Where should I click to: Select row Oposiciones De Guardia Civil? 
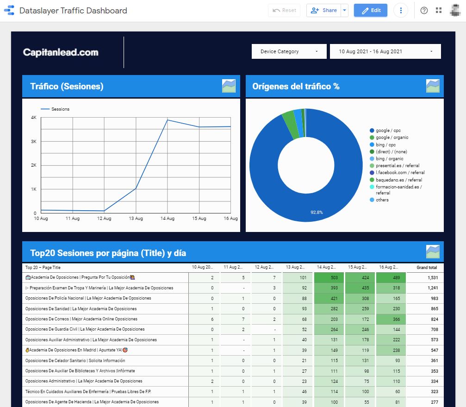point(233,329)
